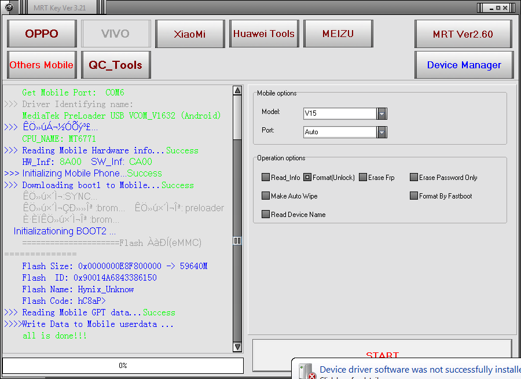The image size is (521, 379).
Task: Enable Make Auto Wipe checkbox
Action: point(266,196)
